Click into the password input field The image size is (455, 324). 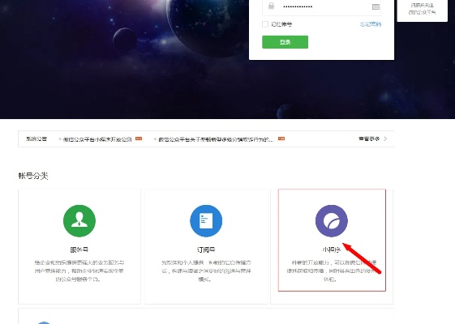point(321,6)
